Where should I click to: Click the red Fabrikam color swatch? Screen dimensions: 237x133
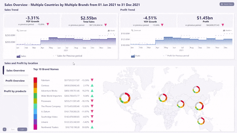coord(35,80)
